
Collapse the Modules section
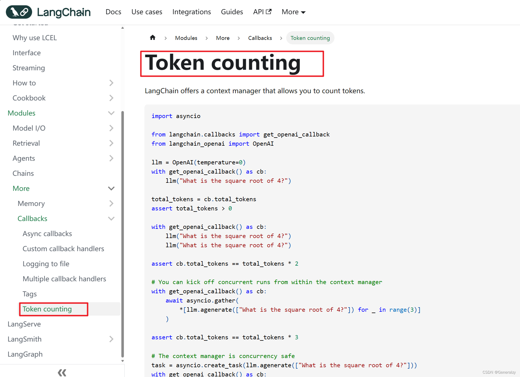tap(111, 113)
